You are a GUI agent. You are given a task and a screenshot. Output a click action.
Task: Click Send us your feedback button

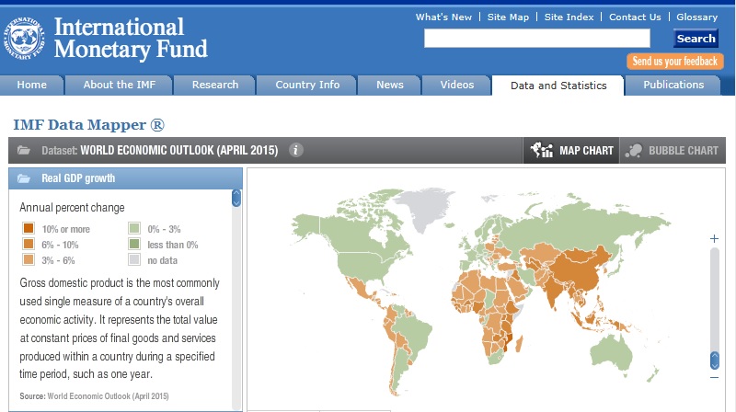coord(674,62)
